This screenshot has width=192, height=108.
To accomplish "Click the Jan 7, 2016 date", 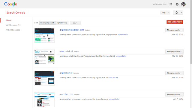I will point(178,99).
